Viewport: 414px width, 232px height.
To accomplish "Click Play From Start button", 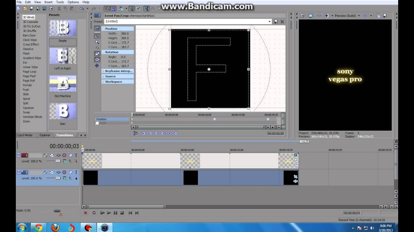I will click(102, 213).
